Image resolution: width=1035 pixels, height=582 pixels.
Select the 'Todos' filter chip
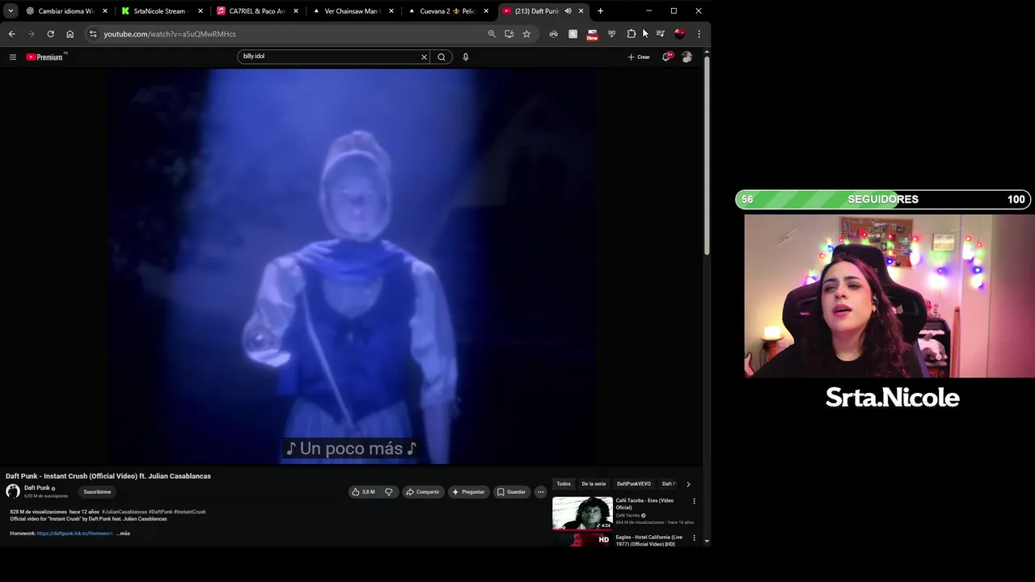564,484
